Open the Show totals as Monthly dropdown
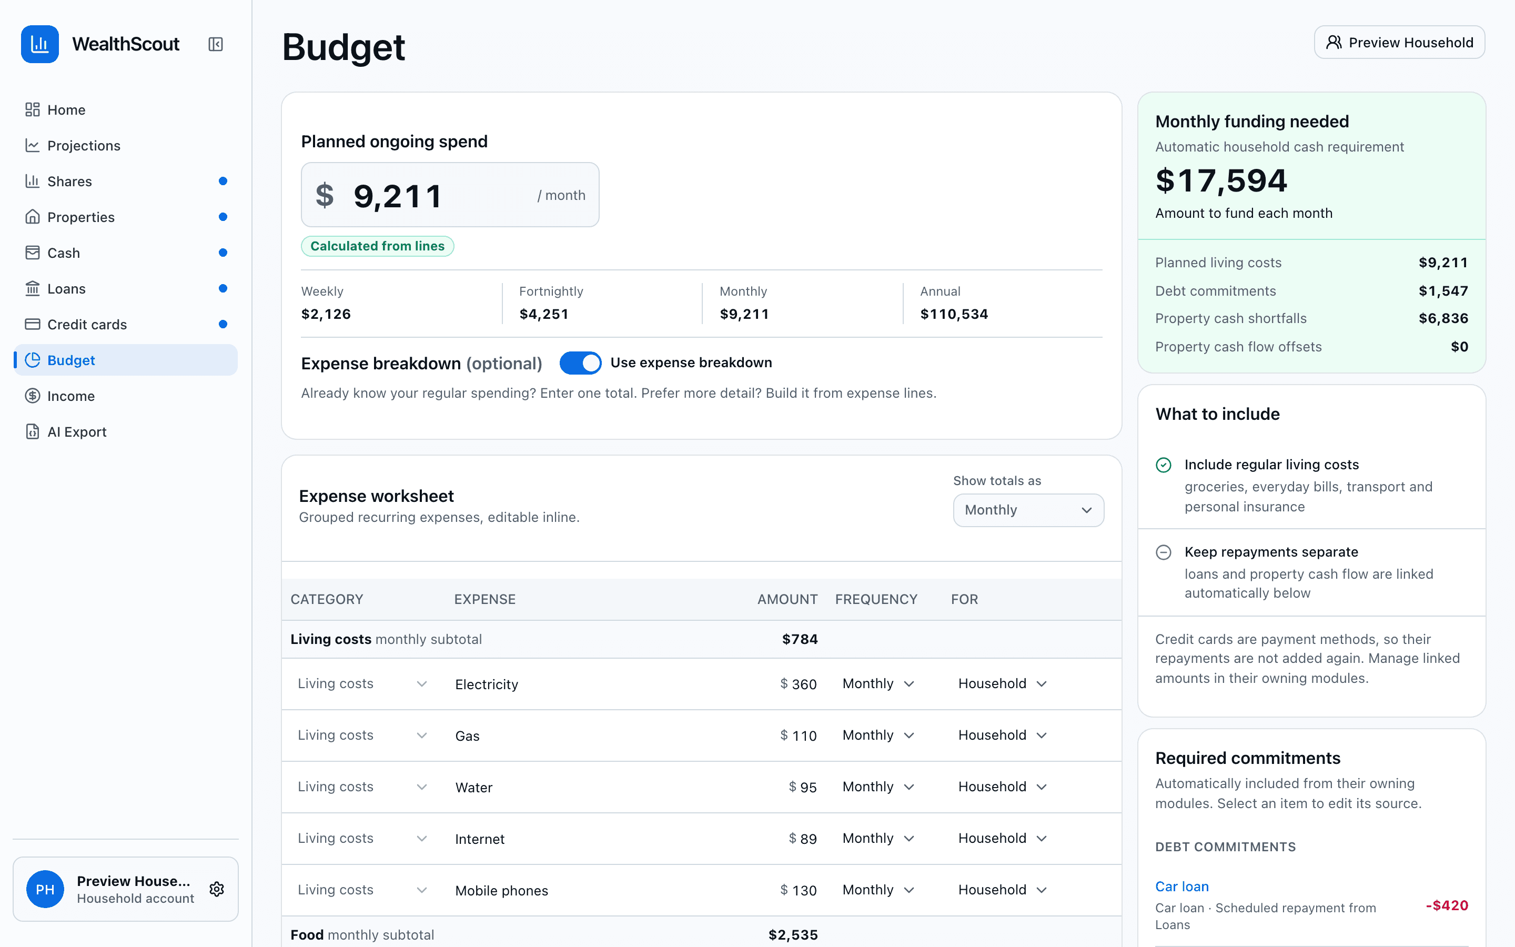Image resolution: width=1515 pixels, height=947 pixels. (x=1028, y=510)
